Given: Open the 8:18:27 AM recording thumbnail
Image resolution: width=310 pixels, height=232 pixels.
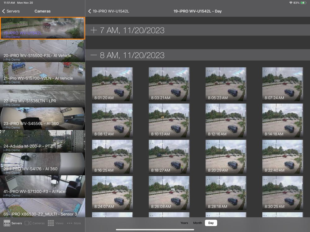Looking at the screenshot, I should tap(169, 157).
